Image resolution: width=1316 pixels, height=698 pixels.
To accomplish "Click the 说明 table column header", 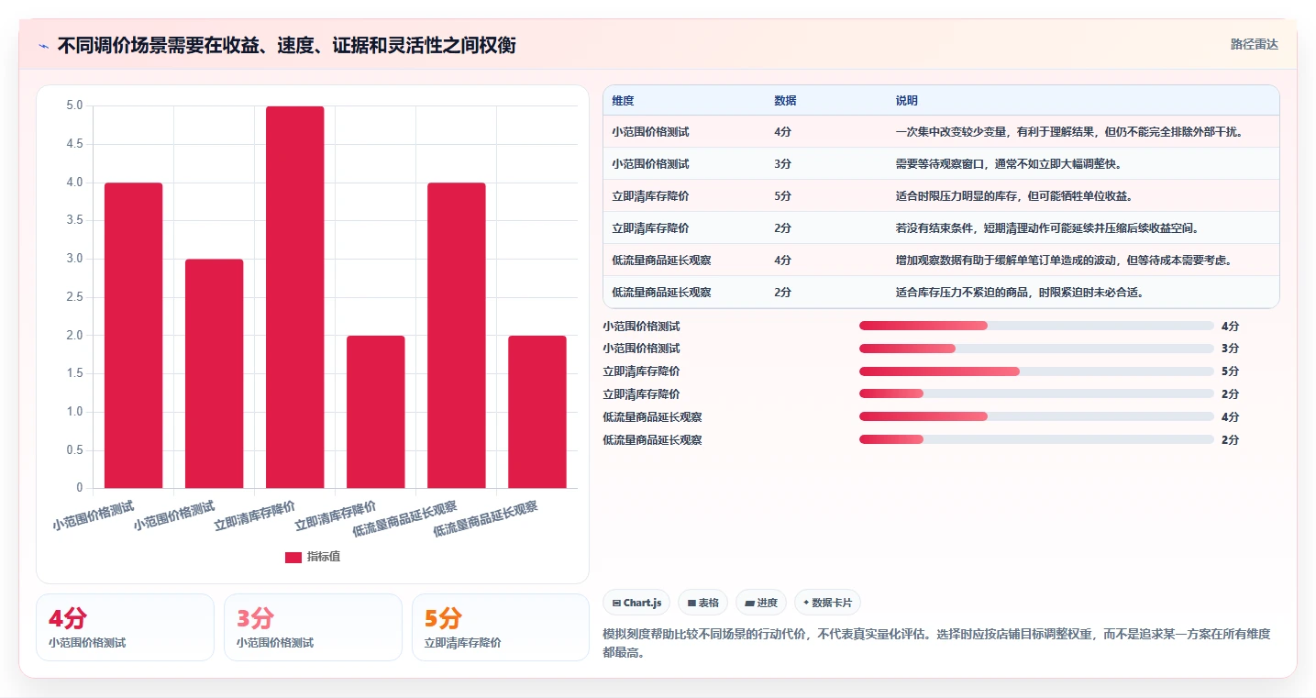I will click(x=907, y=101).
